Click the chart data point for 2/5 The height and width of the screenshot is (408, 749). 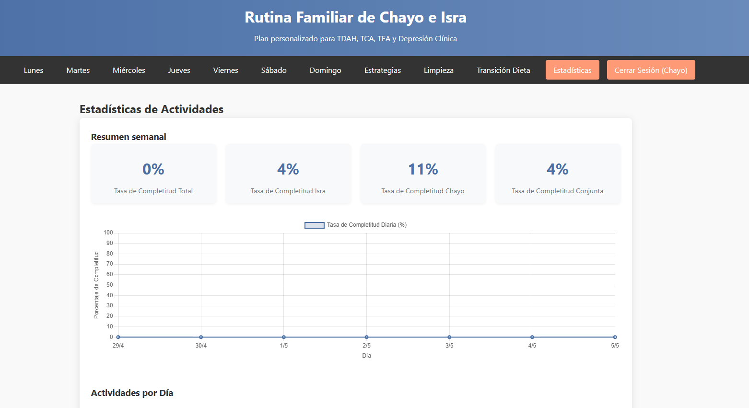[367, 337]
